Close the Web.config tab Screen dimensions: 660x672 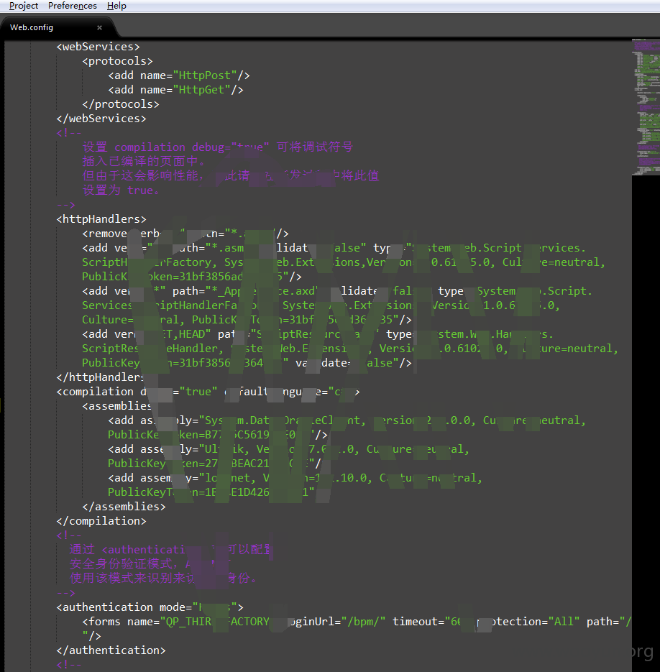[x=99, y=27]
